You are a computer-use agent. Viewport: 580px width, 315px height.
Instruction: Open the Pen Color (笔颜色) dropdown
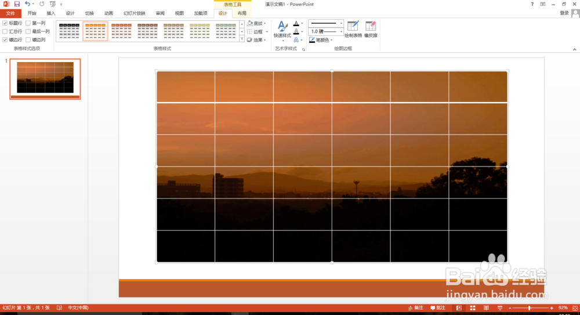(321, 40)
